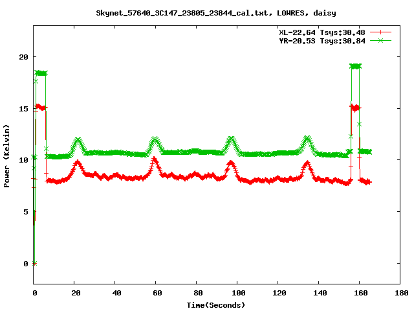The height and width of the screenshot is (311, 414).
Task: Click y-axis tick label 20
Action: pos(23,57)
